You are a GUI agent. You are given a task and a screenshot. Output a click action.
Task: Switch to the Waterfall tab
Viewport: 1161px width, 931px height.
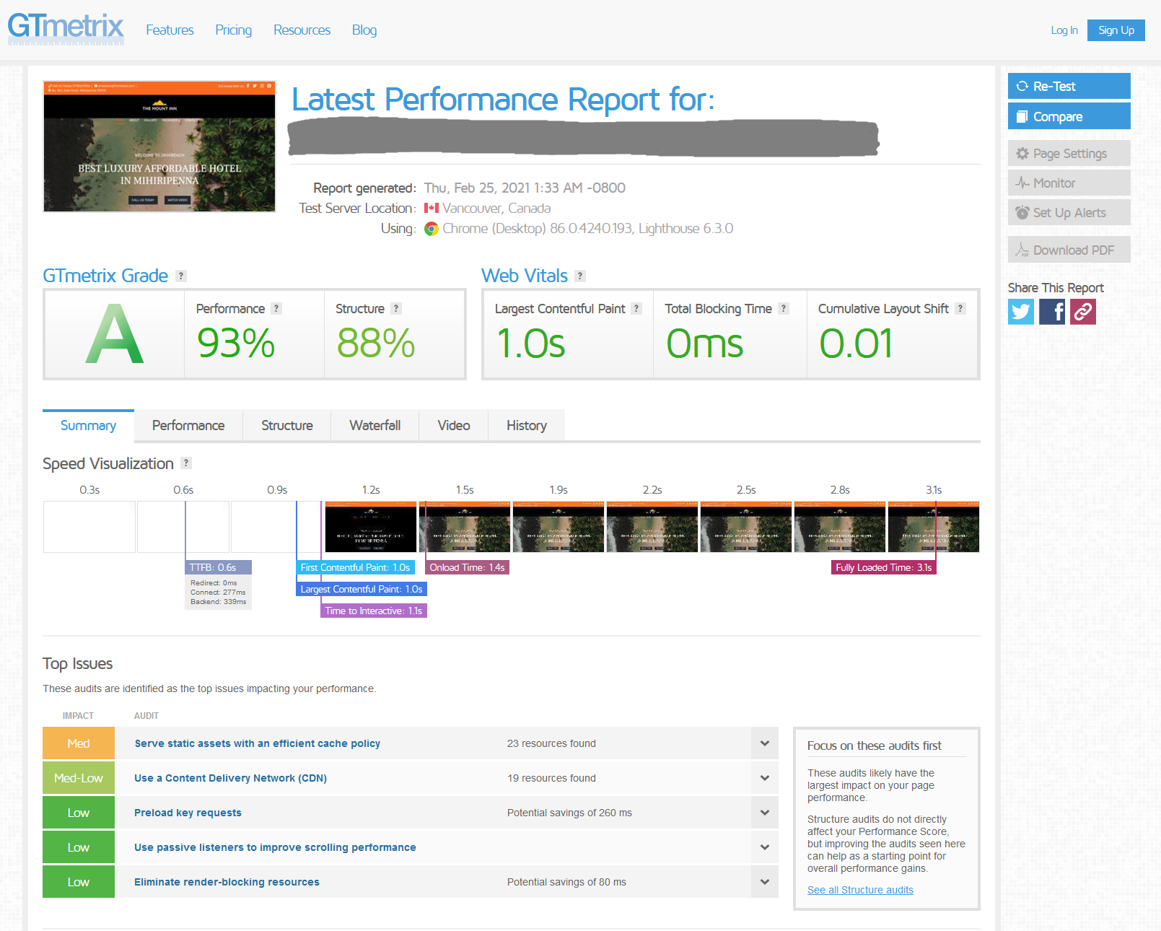tap(374, 425)
